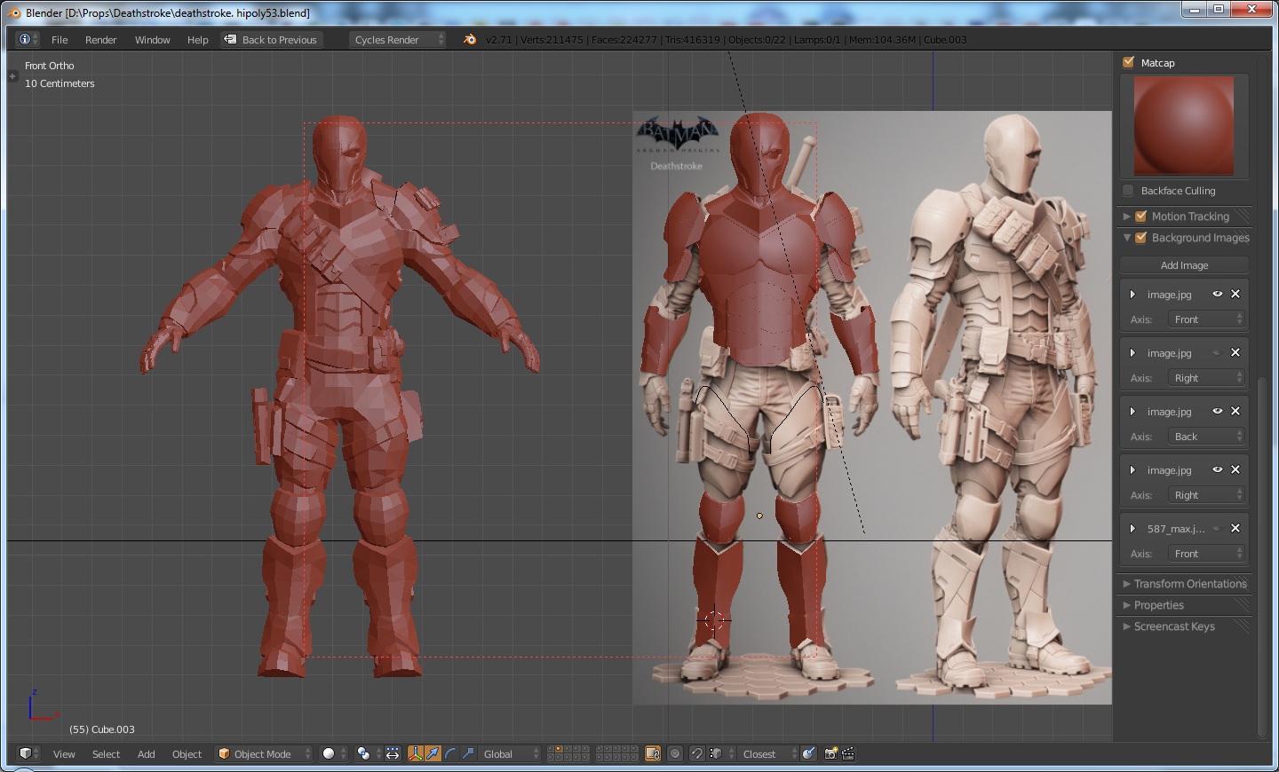Toggle manipulate center points icon
Viewport: 1279px width, 772px height.
pos(393,753)
